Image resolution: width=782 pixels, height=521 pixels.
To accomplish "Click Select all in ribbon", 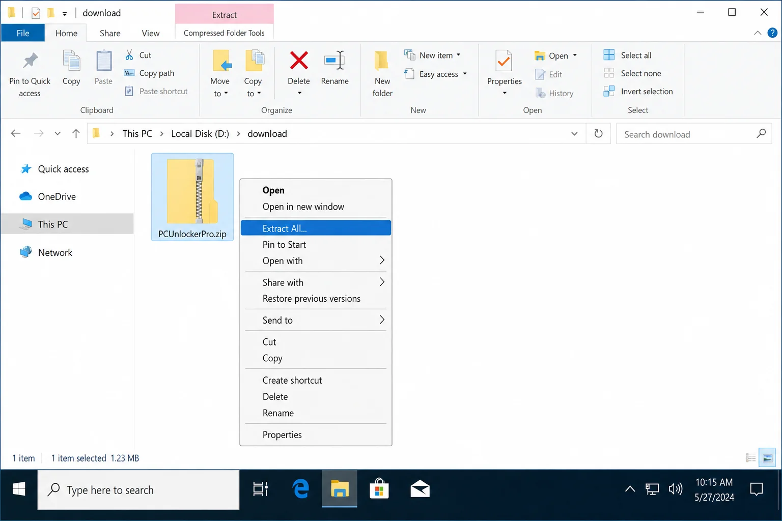I will coord(628,55).
